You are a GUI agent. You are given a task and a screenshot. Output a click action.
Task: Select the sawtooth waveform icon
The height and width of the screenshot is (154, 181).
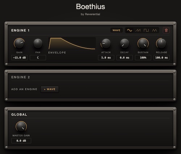[x=138, y=30]
